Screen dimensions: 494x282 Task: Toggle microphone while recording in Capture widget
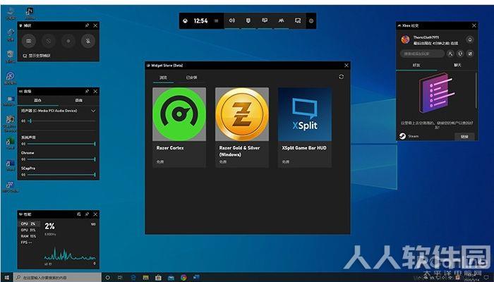pos(88,41)
